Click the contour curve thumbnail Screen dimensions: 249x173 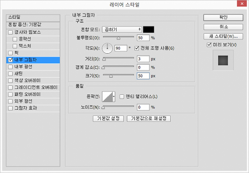(x=108, y=97)
